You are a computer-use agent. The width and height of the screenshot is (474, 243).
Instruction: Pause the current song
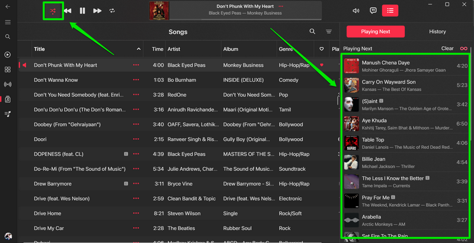point(82,11)
